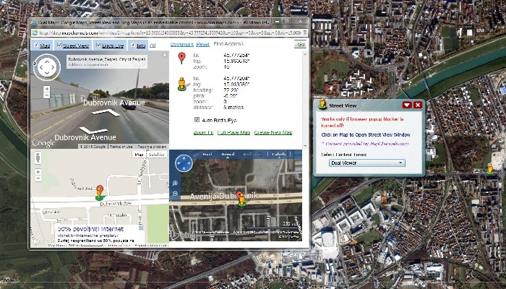Click the Street View pan compass control
The height and width of the screenshot is (289, 506).
pos(45,69)
